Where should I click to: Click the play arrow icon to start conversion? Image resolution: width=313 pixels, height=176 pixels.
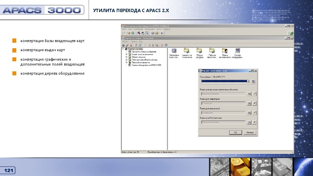[162, 33]
